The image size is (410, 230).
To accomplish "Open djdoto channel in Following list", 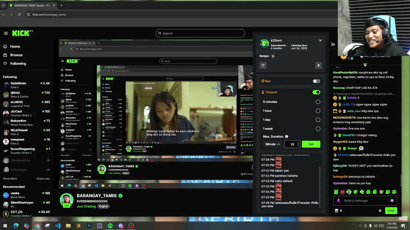I will [x=26, y=94].
